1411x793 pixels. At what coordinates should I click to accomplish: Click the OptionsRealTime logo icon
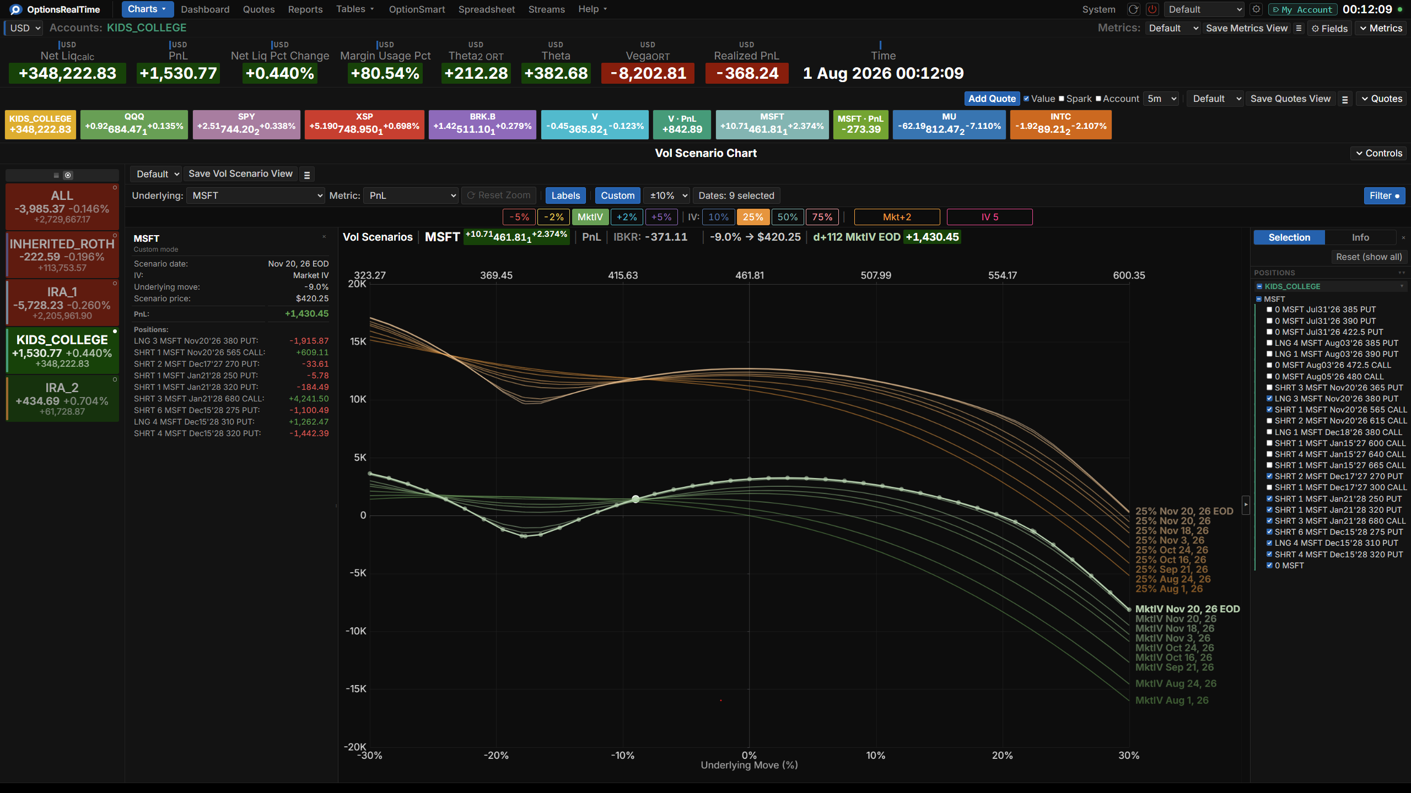tap(15, 9)
